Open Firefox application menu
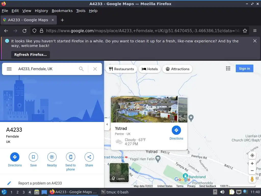Viewport: 261px width, 196px height. coord(255,31)
